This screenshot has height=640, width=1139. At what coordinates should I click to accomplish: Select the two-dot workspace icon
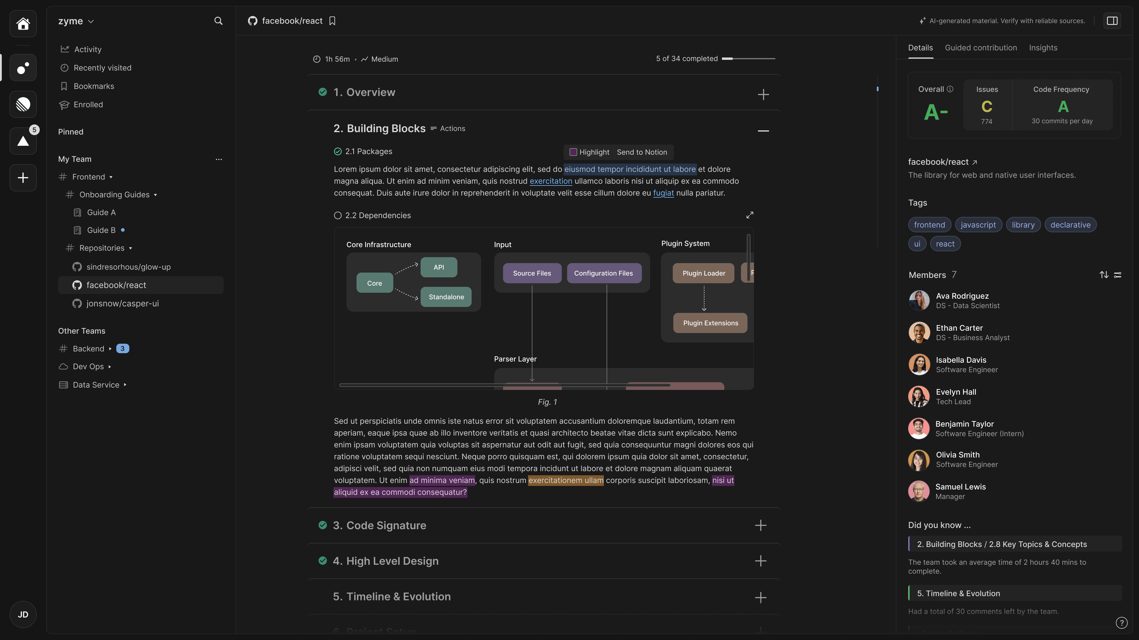[23, 68]
